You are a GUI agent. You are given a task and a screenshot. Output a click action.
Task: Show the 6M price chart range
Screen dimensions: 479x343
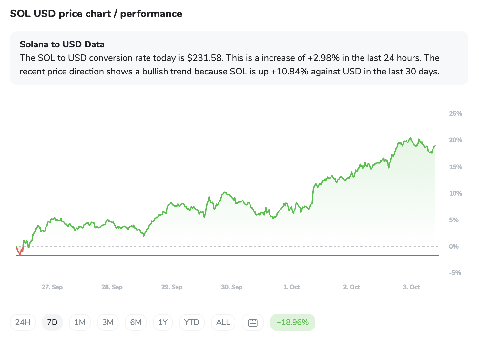pyautogui.click(x=136, y=322)
